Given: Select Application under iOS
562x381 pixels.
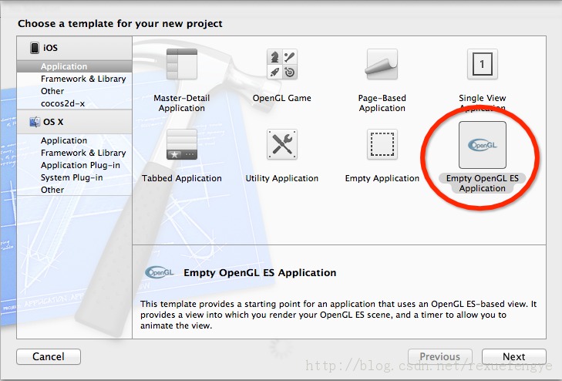Looking at the screenshot, I should (74, 66).
